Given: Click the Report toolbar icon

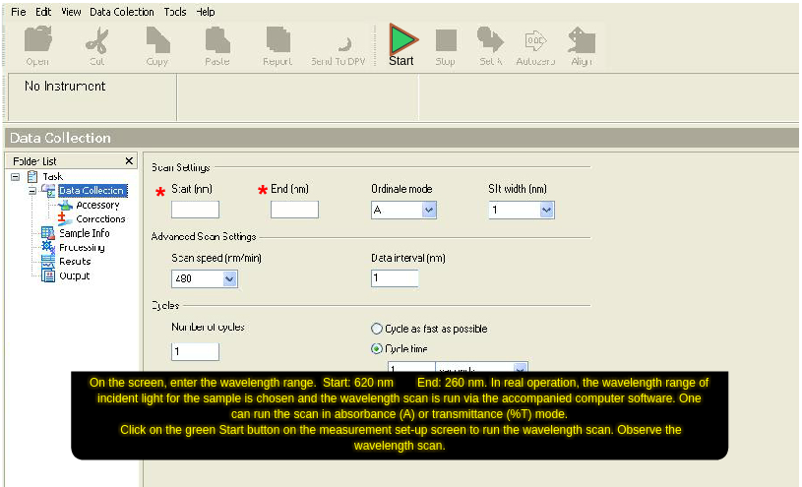Looking at the screenshot, I should pyautogui.click(x=278, y=41).
